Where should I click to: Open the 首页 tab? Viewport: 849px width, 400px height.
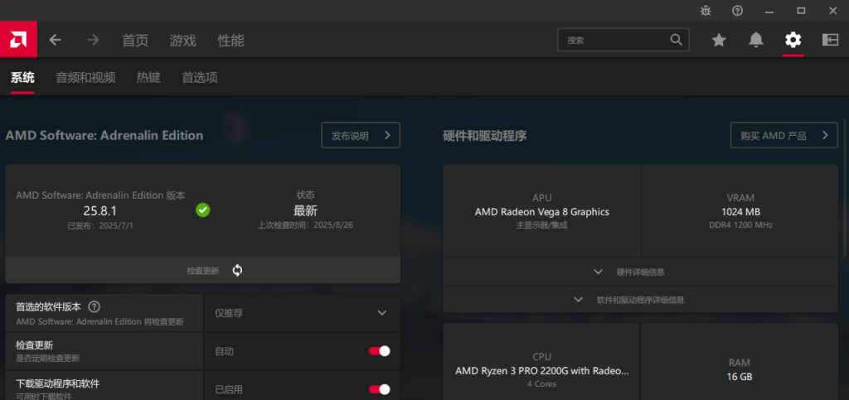(x=135, y=41)
